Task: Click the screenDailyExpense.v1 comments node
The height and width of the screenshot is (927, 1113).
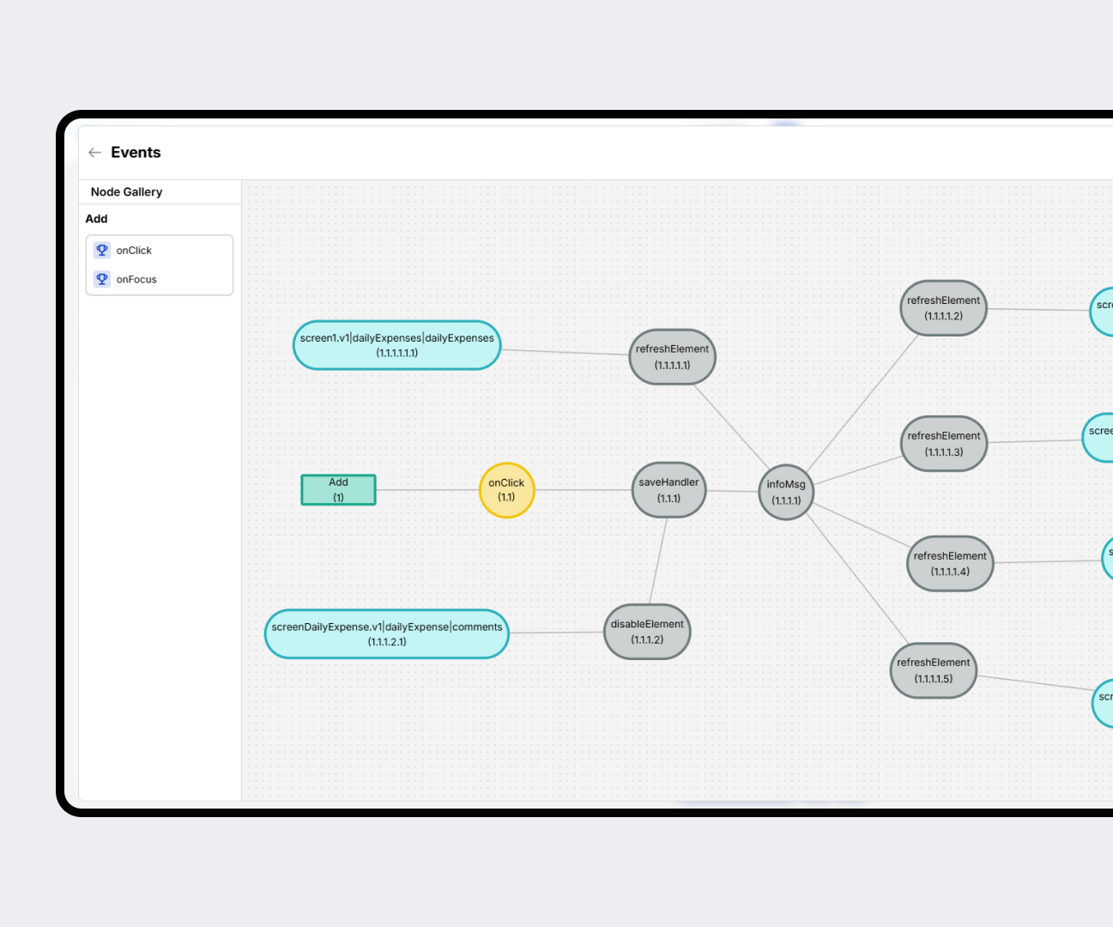Action: pyautogui.click(x=387, y=634)
